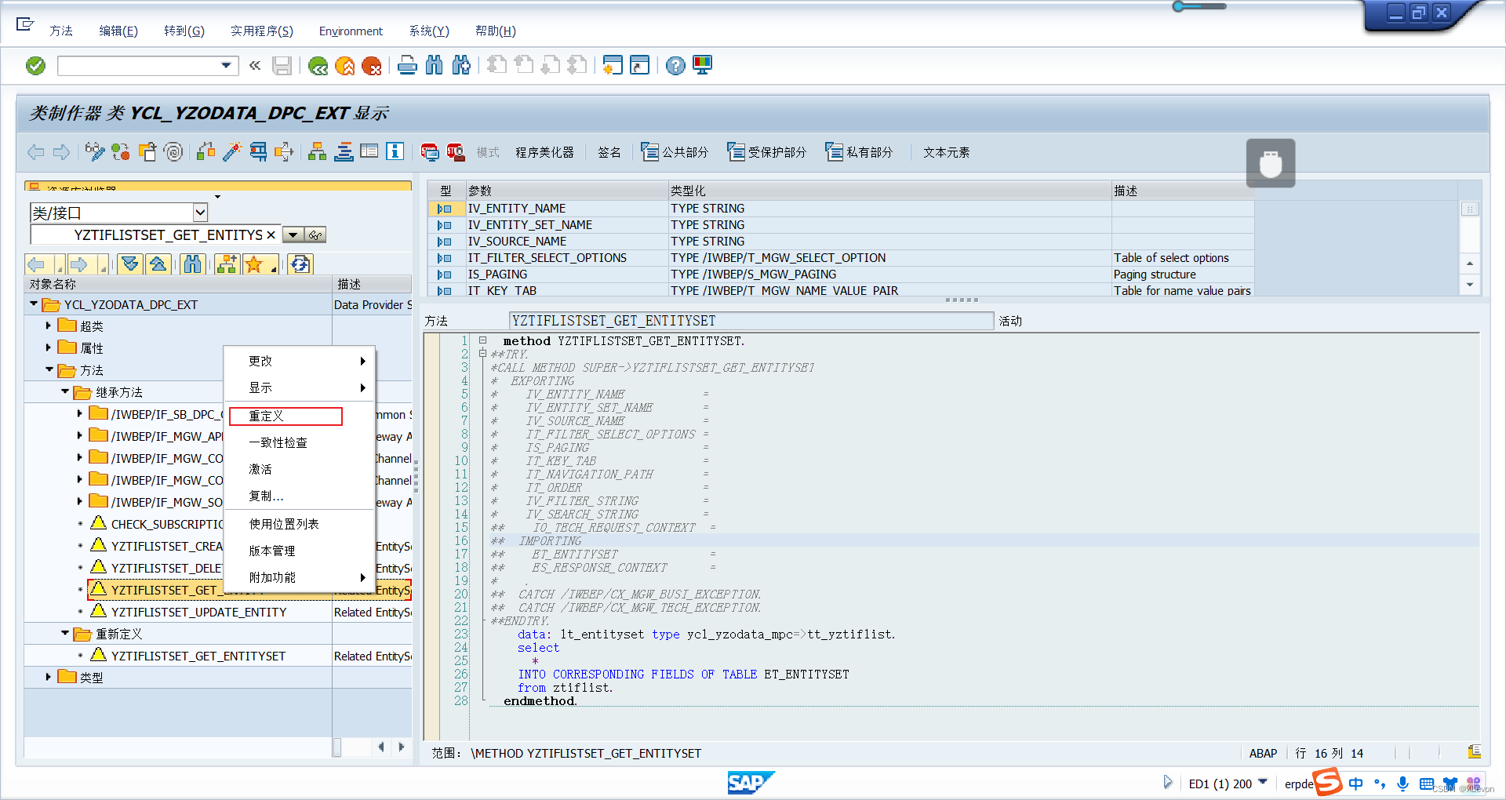1506x800 pixels.
Task: Expand the 超类 folder node
Action: [49, 325]
